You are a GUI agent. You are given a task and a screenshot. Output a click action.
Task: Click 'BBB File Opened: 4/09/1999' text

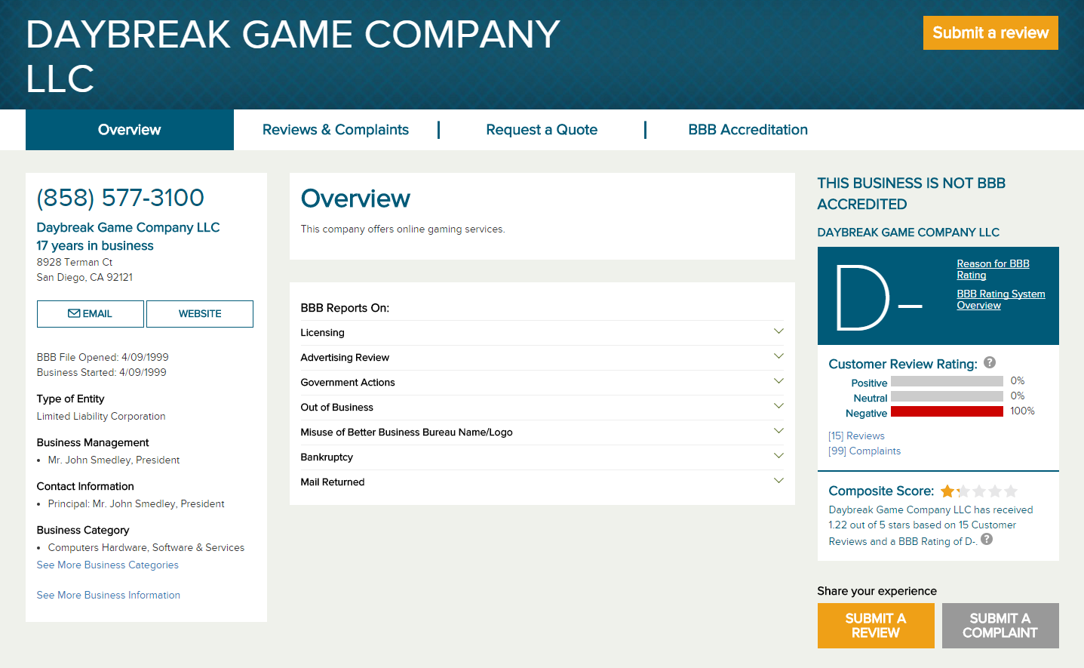click(103, 358)
